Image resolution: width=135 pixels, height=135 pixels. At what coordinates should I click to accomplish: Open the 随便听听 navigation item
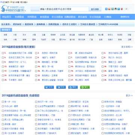click(125, 17)
